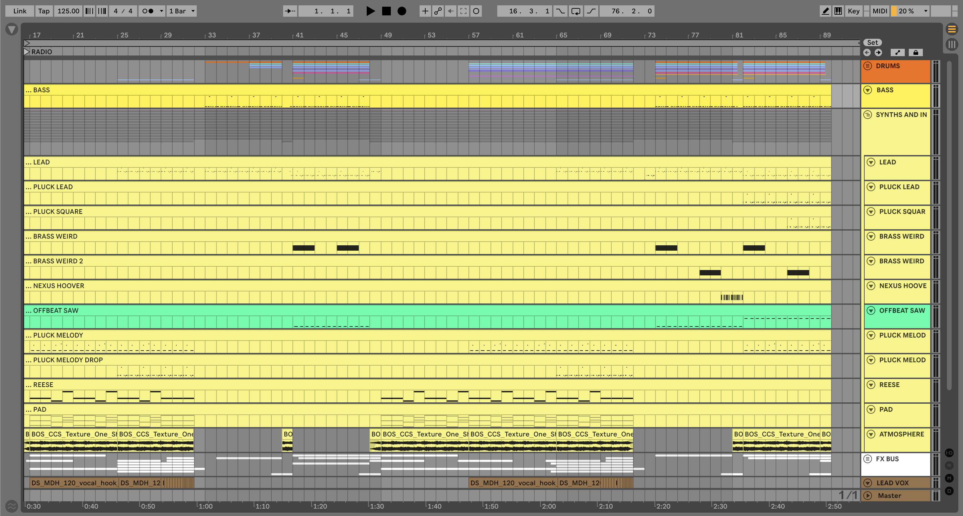The image size is (963, 516).
Task: Toggle Key Map Mode switch
Action: [854, 11]
